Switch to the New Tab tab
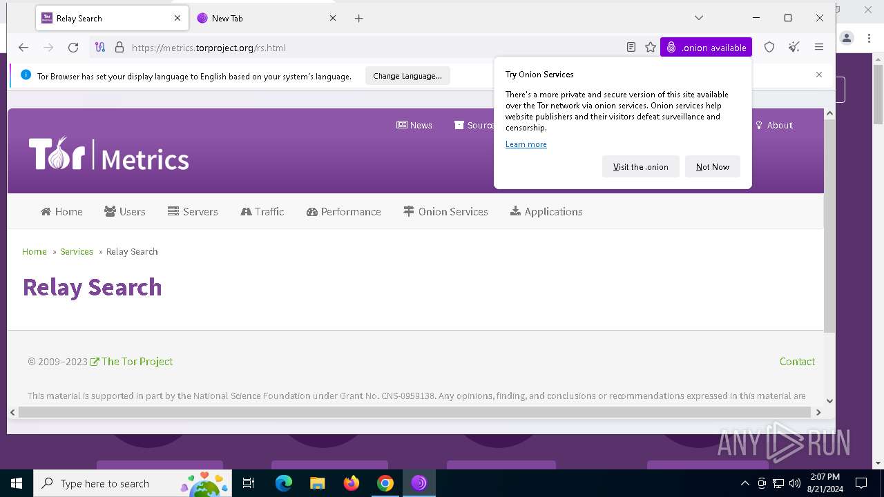 (267, 19)
